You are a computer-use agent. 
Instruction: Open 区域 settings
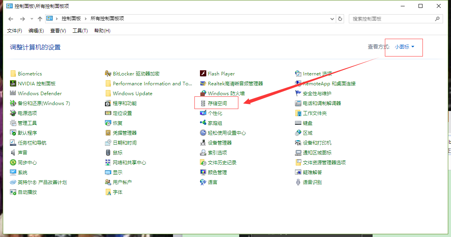point(304,133)
